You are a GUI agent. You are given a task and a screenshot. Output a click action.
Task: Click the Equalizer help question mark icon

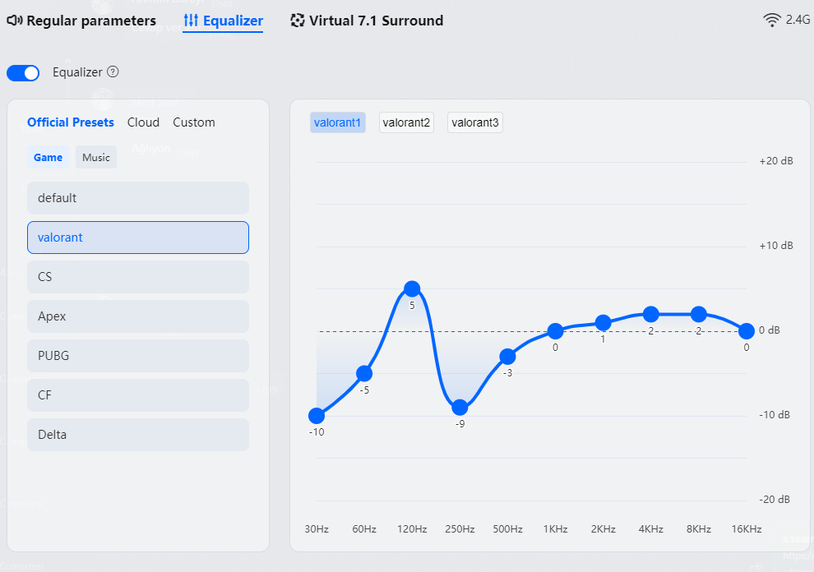click(x=113, y=71)
